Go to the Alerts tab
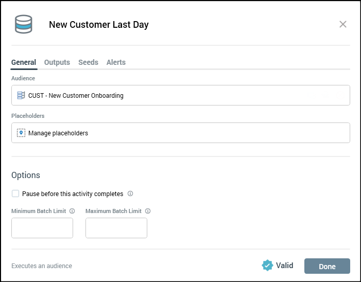361x282 pixels. (x=116, y=62)
